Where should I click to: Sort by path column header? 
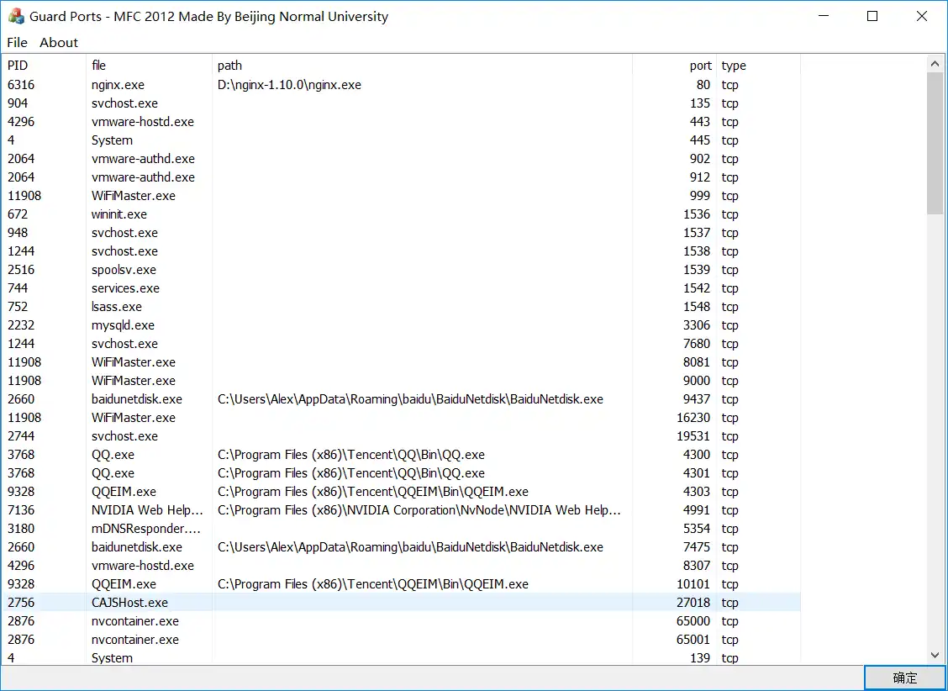coord(423,66)
